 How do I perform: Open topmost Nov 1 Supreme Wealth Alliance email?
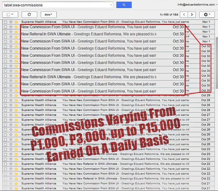[109, 22]
